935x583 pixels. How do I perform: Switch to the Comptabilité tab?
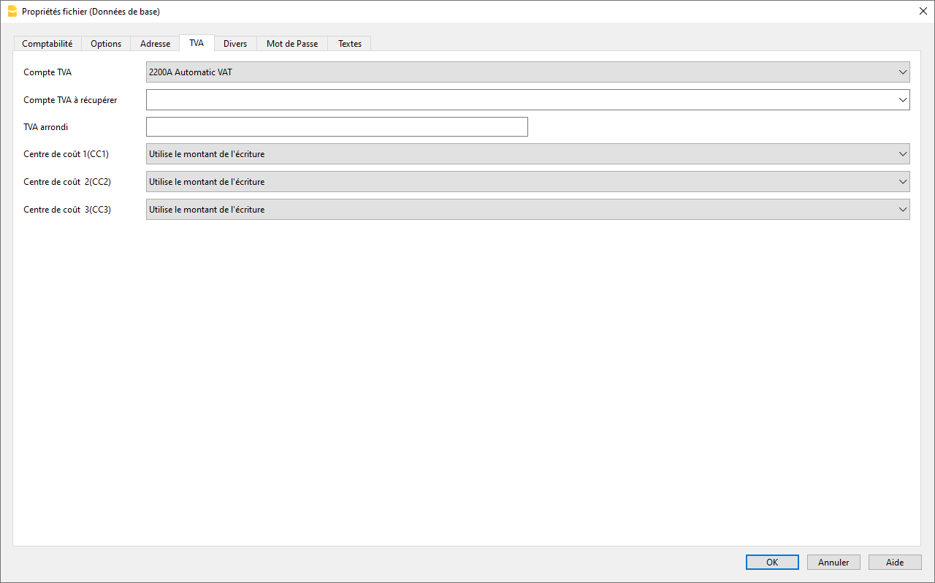[x=47, y=44]
